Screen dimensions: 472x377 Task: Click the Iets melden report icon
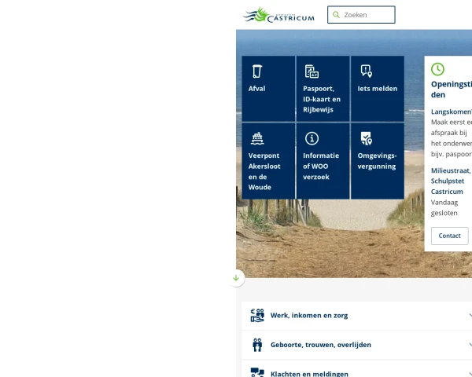pyautogui.click(x=367, y=71)
